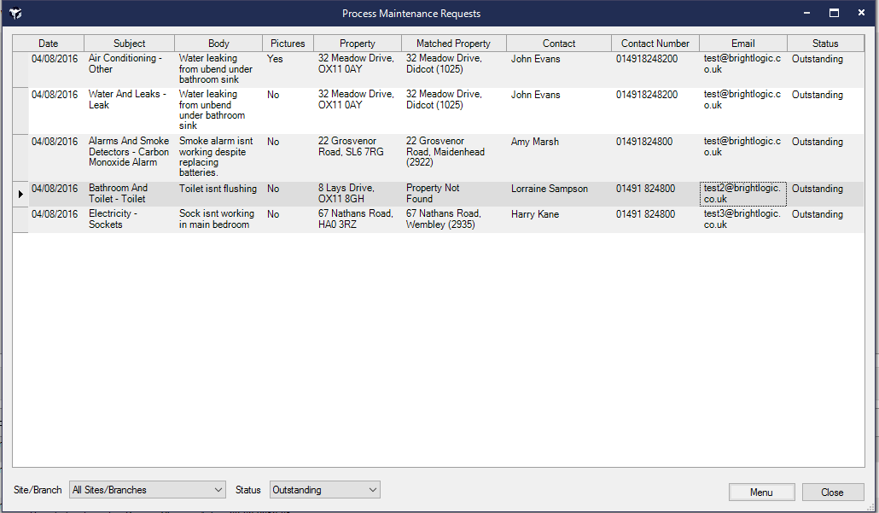879x513 pixels.
Task: Click the Pictures column header
Action: pyautogui.click(x=288, y=44)
